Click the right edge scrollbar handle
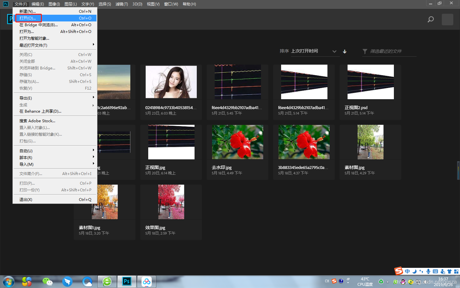The height and width of the screenshot is (288, 460). tap(458, 171)
